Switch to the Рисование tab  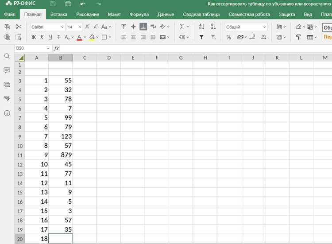(x=88, y=15)
